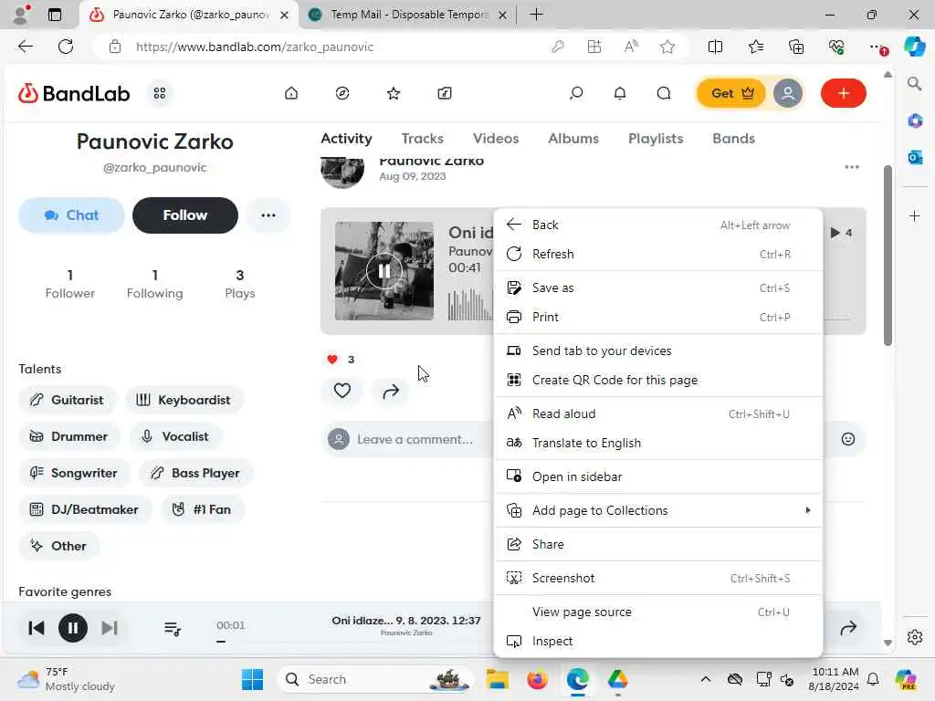Click the Get membership button

pos(731,93)
